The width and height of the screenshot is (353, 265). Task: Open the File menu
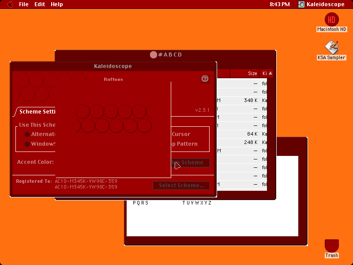[x=24, y=4]
